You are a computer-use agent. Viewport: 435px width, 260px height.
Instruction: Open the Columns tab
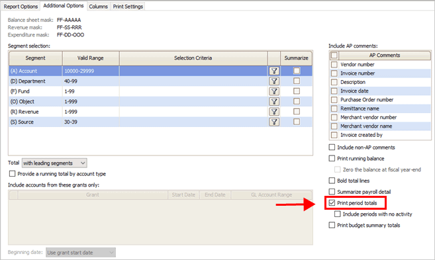98,7
